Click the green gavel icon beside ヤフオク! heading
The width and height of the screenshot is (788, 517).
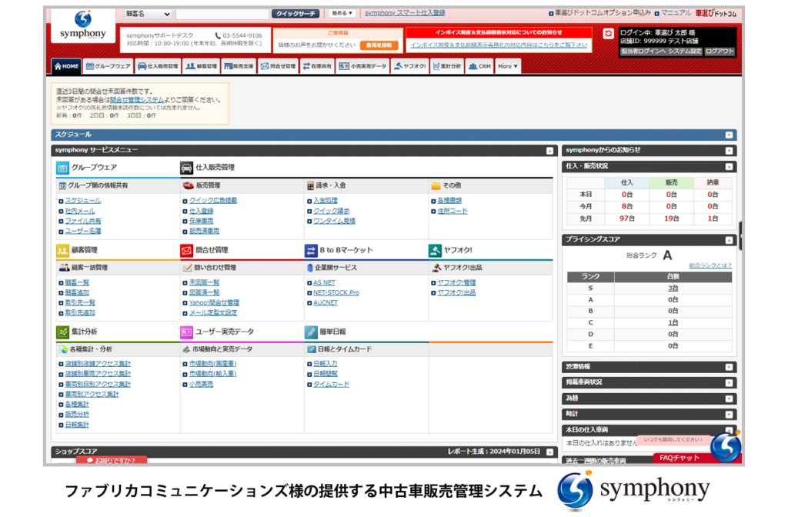pos(435,250)
